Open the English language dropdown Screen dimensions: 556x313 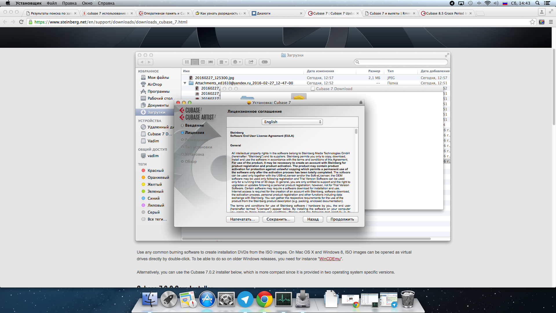pyautogui.click(x=292, y=122)
